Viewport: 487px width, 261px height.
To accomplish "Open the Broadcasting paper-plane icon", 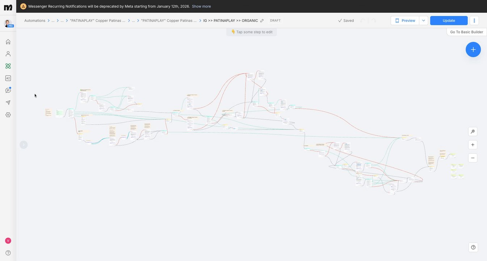I will click(x=8, y=103).
